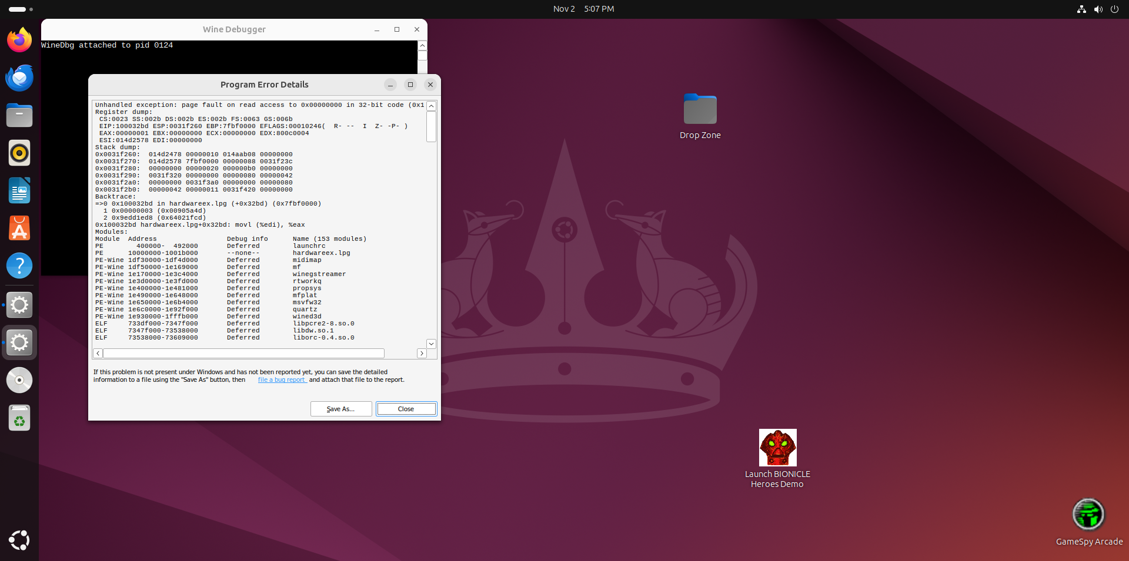Minimize the Wine Debugger window
Screen dimensions: 1129x561
click(377, 29)
